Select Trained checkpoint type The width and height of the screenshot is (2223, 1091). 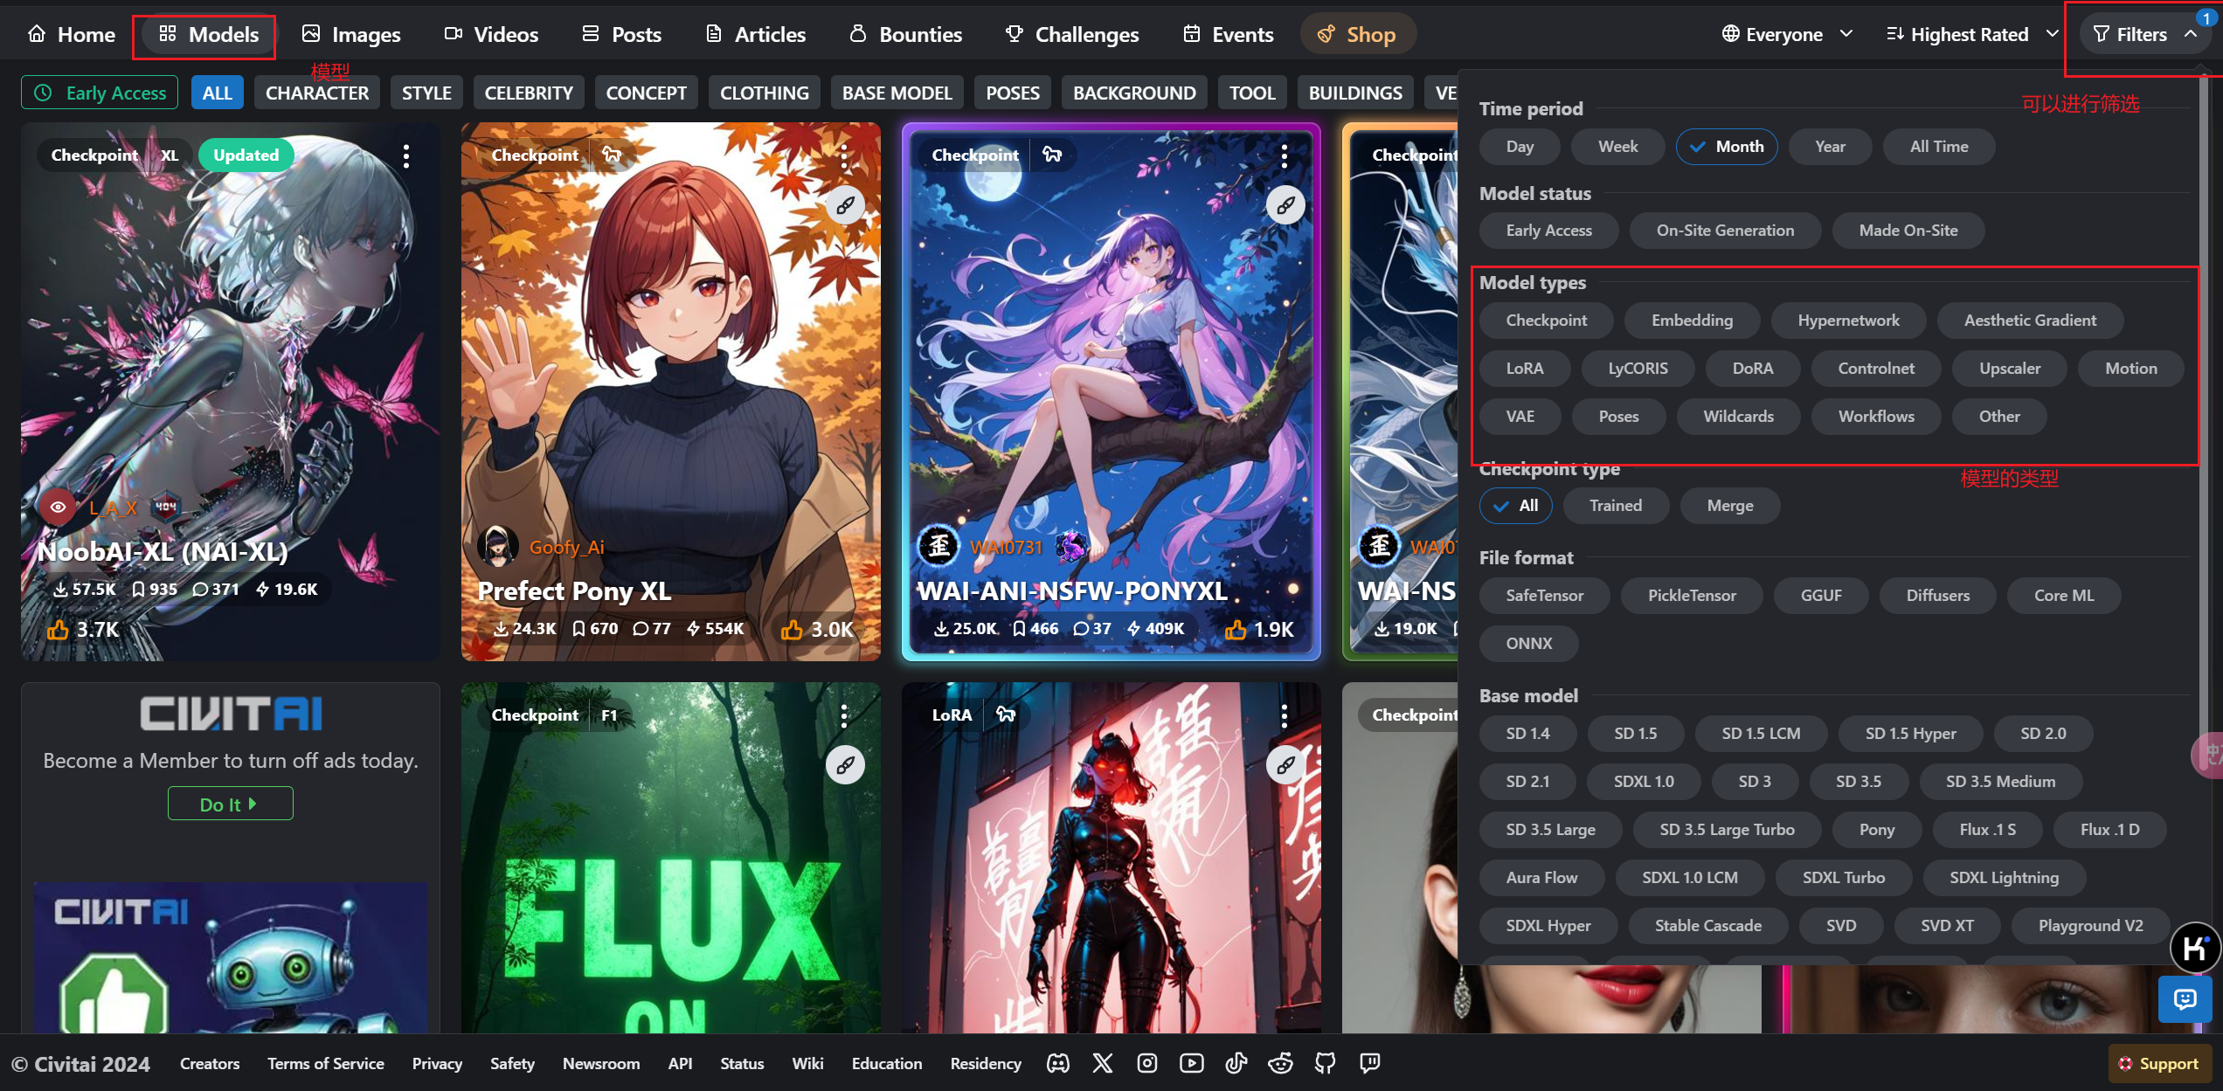coord(1615,506)
